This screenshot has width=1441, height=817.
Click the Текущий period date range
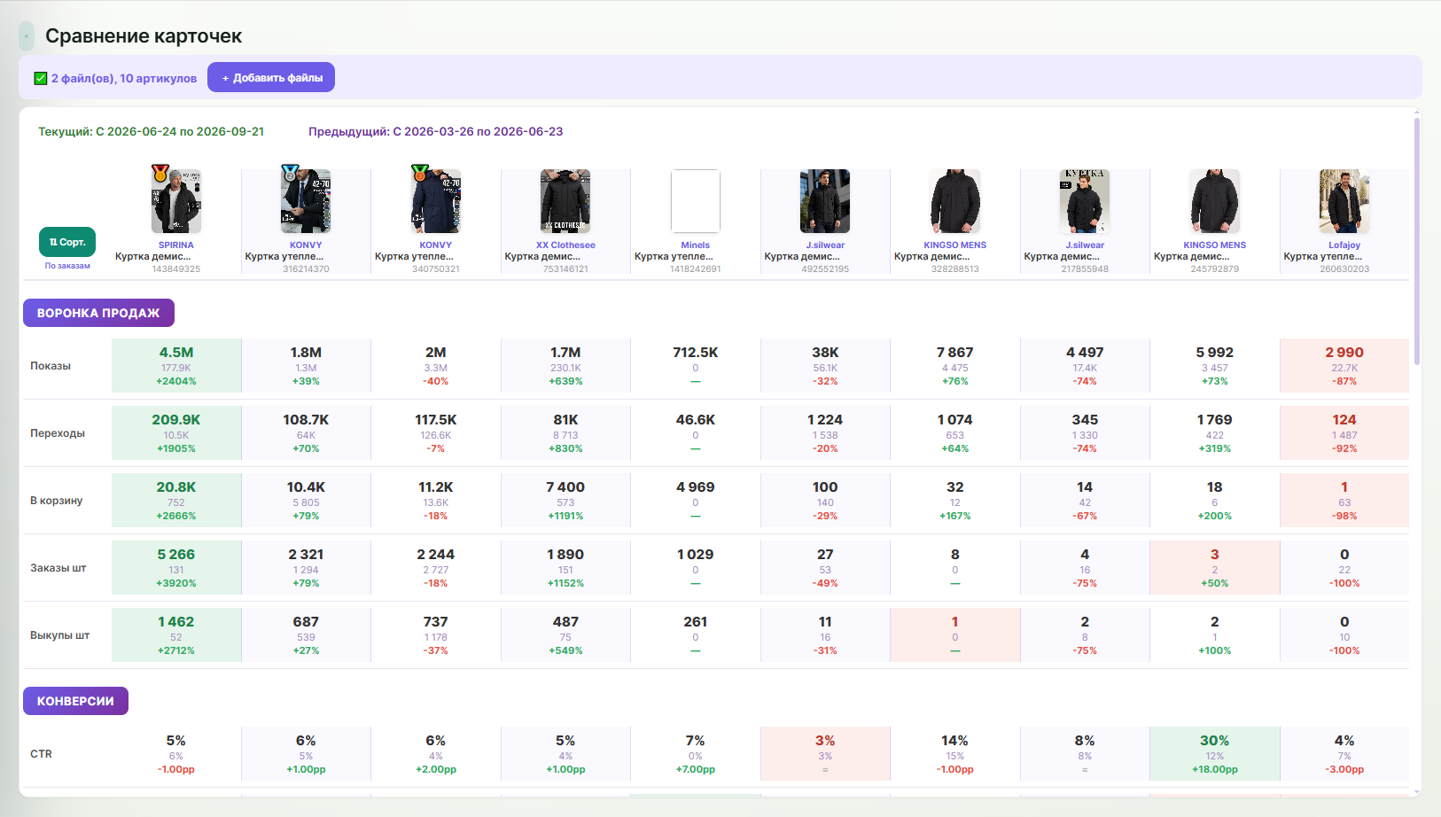[152, 131]
